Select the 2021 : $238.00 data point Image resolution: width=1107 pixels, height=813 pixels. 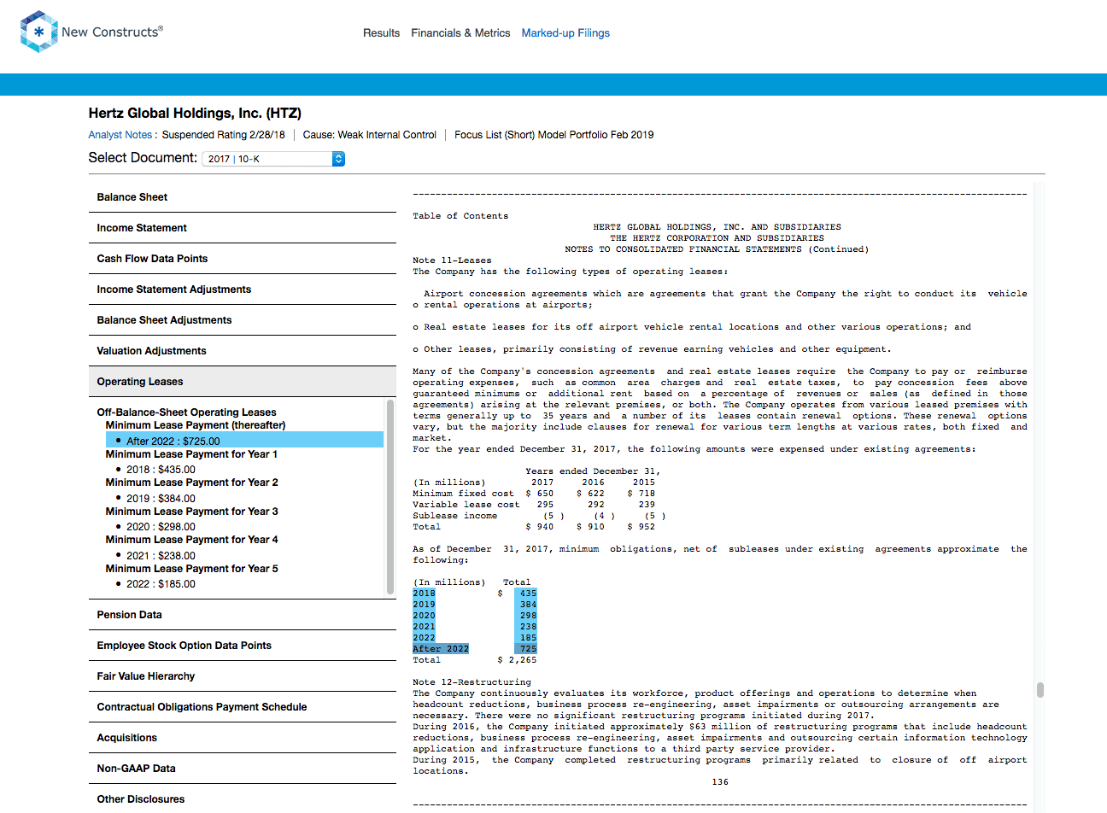click(x=161, y=556)
